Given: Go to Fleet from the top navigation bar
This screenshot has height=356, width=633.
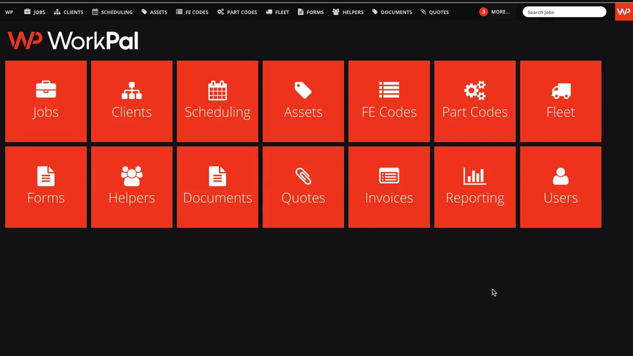Looking at the screenshot, I should tap(277, 12).
